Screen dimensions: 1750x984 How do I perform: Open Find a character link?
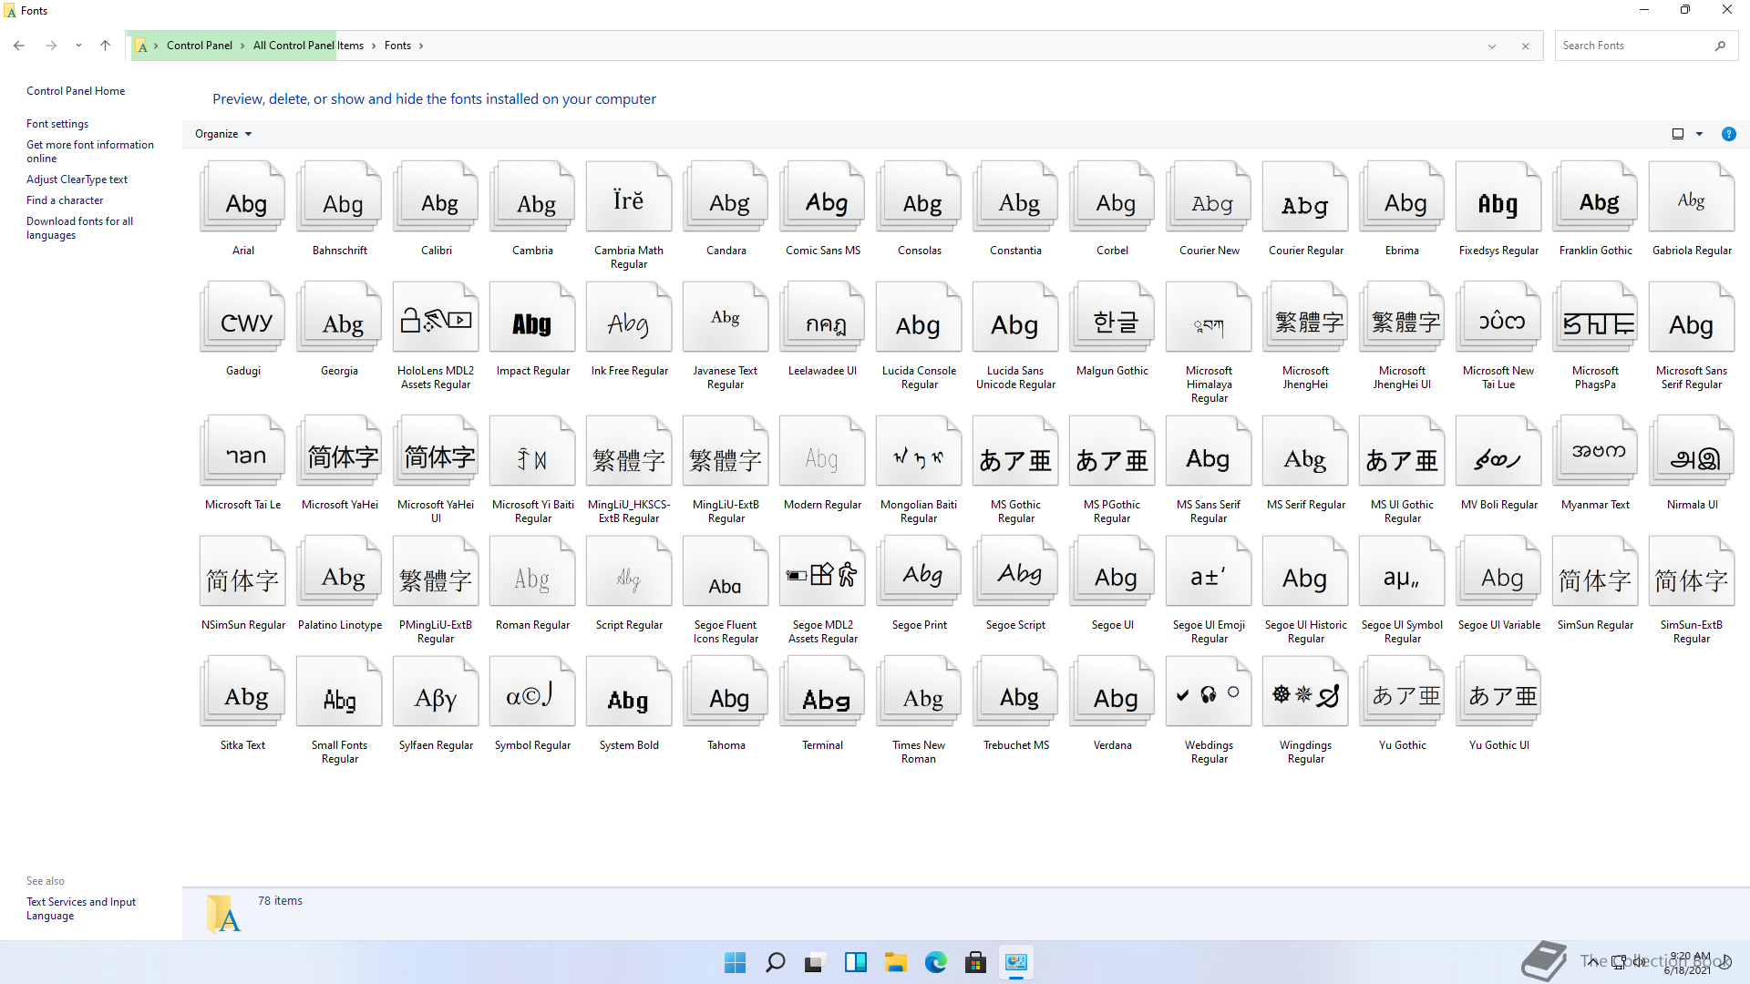(65, 200)
